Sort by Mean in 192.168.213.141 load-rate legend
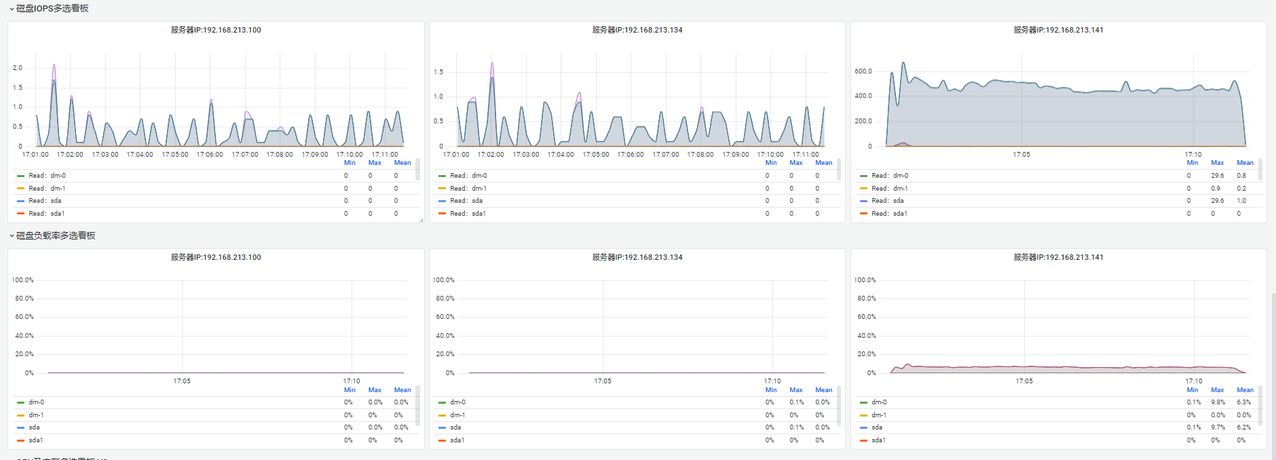The image size is (1276, 460). tap(1245, 390)
